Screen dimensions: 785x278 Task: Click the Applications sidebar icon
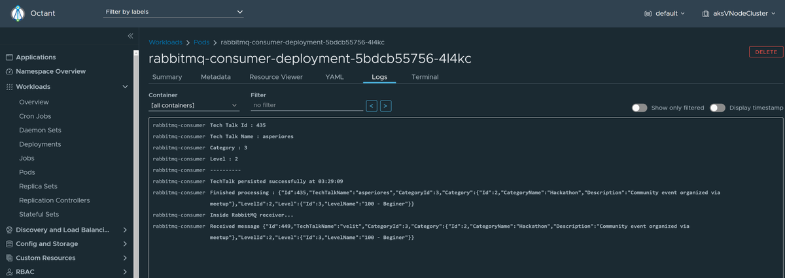tap(10, 57)
